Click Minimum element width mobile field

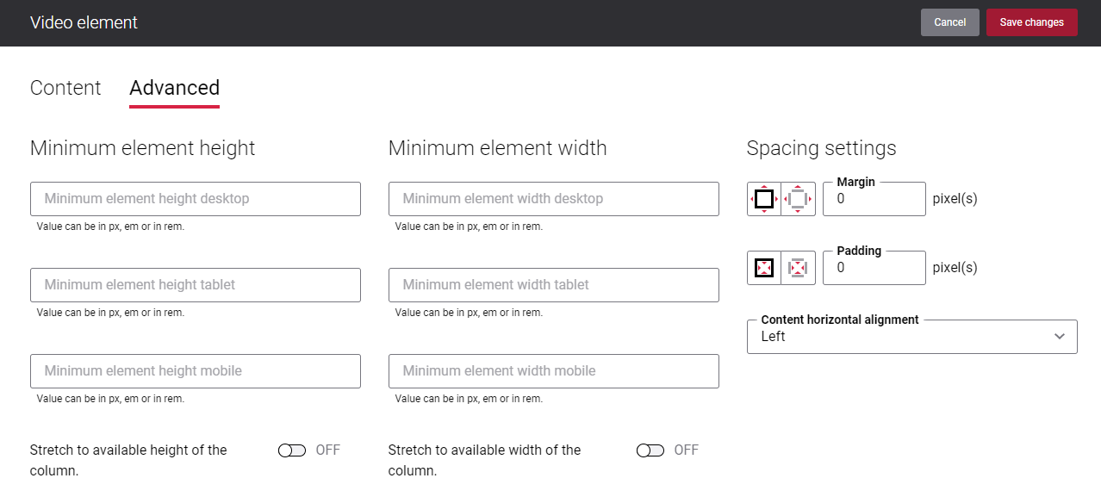pos(554,371)
